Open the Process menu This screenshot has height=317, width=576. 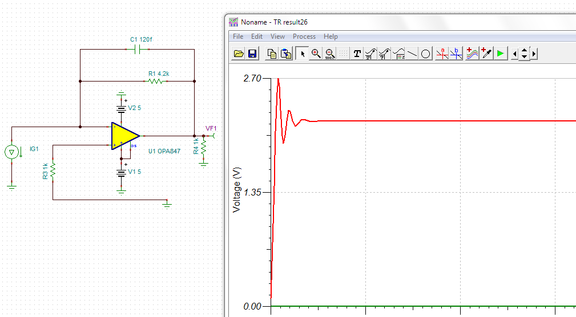coord(304,36)
